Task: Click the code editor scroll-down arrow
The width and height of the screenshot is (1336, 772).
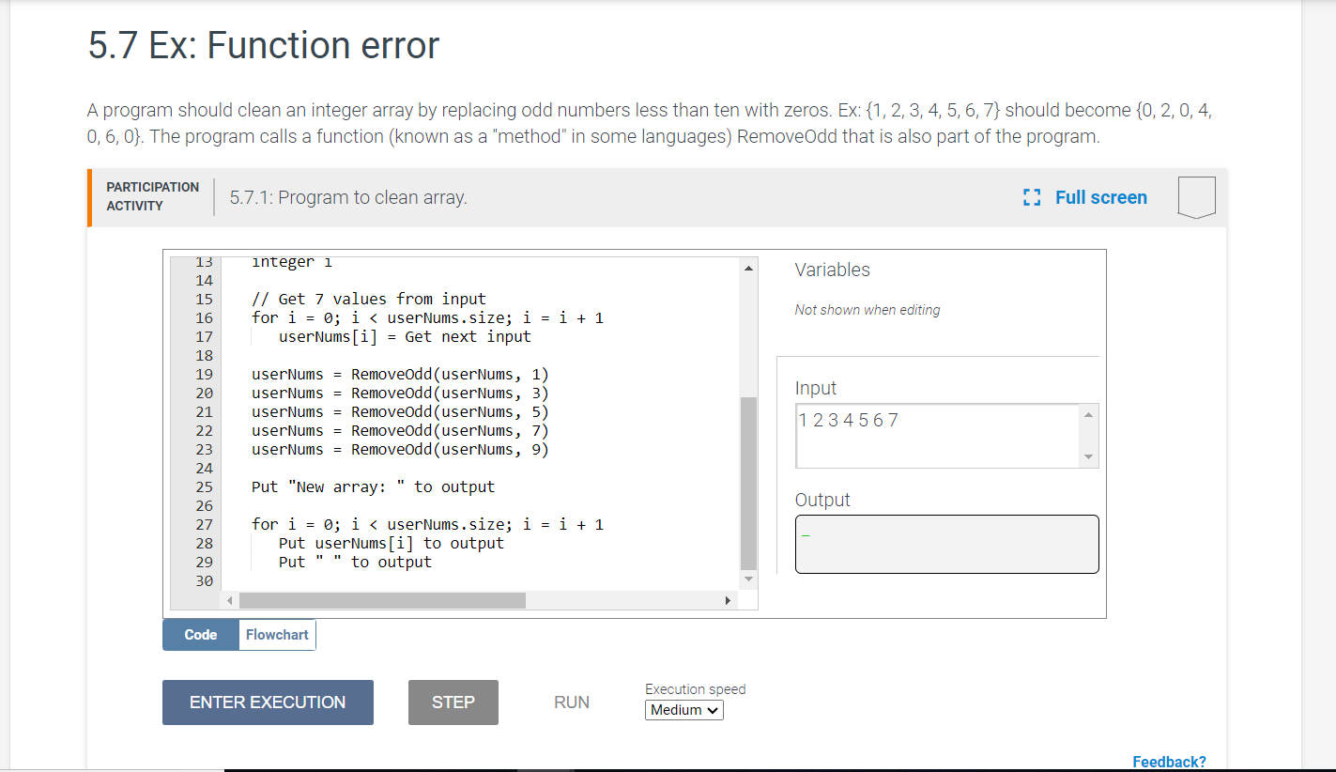Action: (747, 579)
